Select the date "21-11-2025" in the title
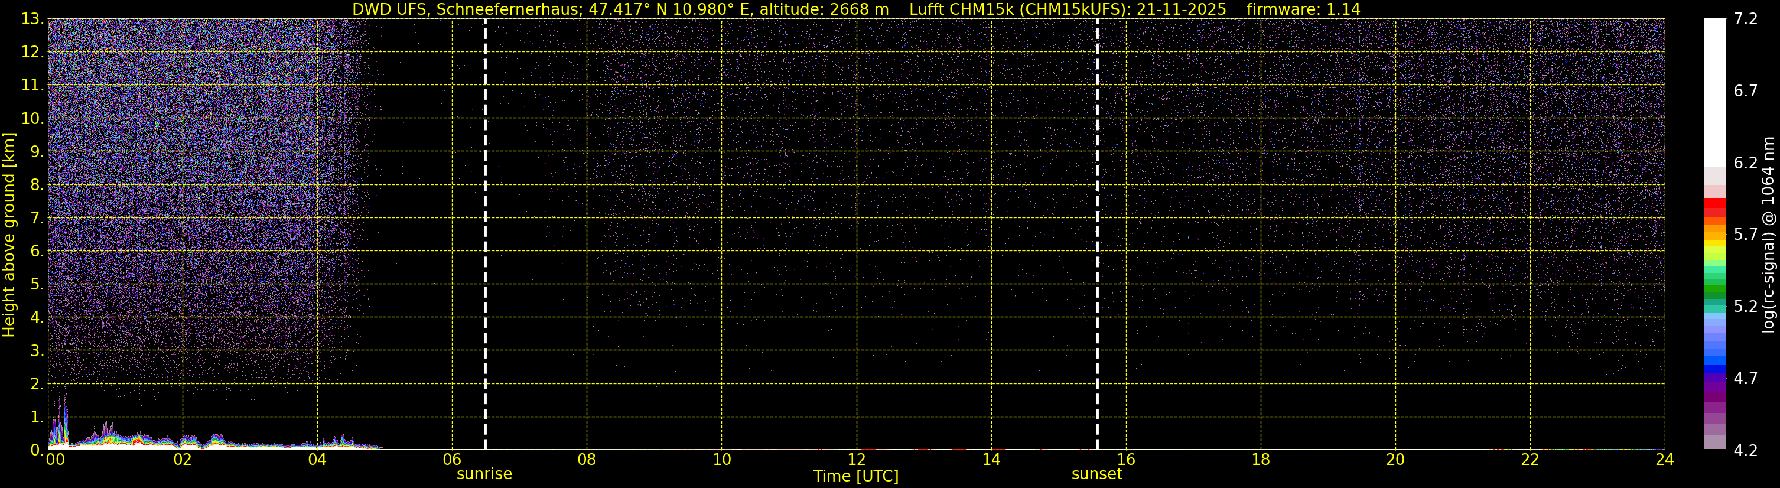1780x488 pixels. (x=1182, y=9)
